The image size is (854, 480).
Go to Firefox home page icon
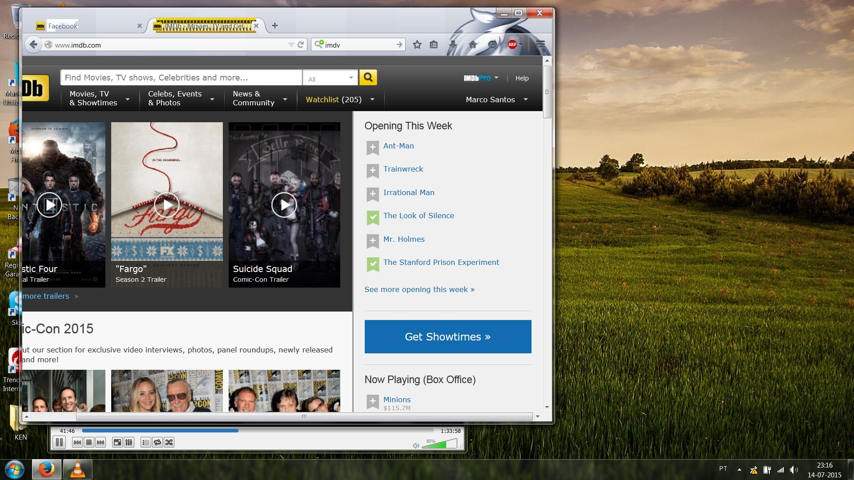[473, 44]
